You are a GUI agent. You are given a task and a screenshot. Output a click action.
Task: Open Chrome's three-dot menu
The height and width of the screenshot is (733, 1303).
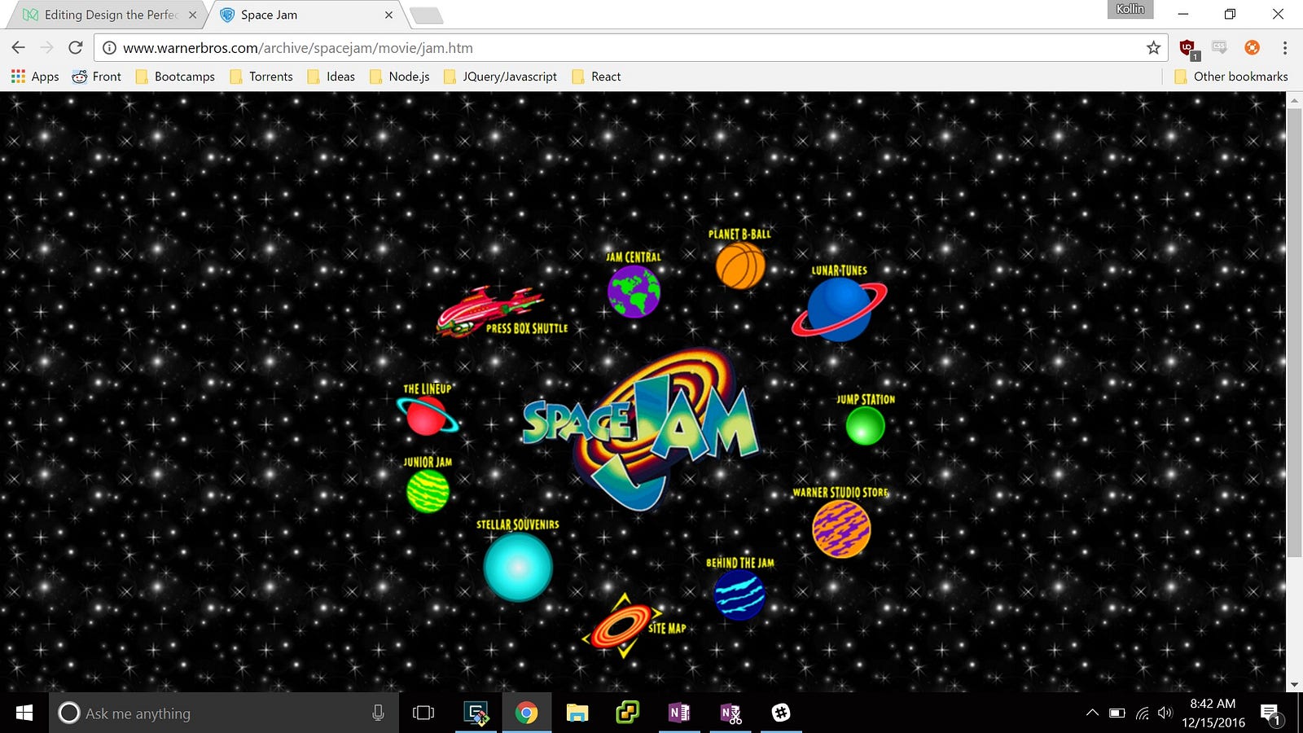point(1284,48)
